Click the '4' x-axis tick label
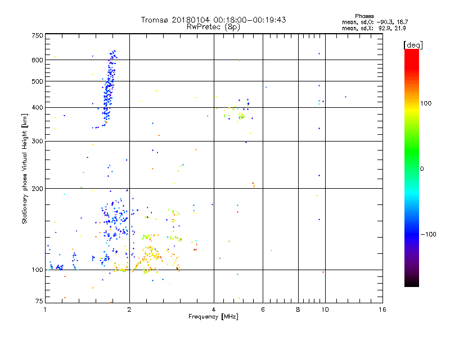 click(214, 309)
